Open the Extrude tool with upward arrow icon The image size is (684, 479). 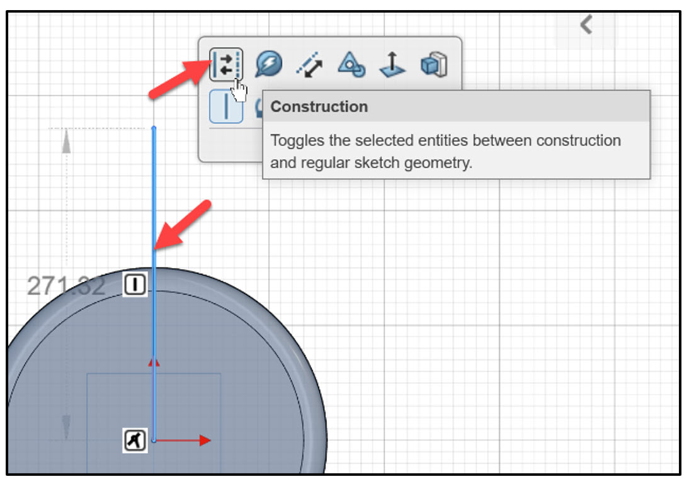coord(392,65)
